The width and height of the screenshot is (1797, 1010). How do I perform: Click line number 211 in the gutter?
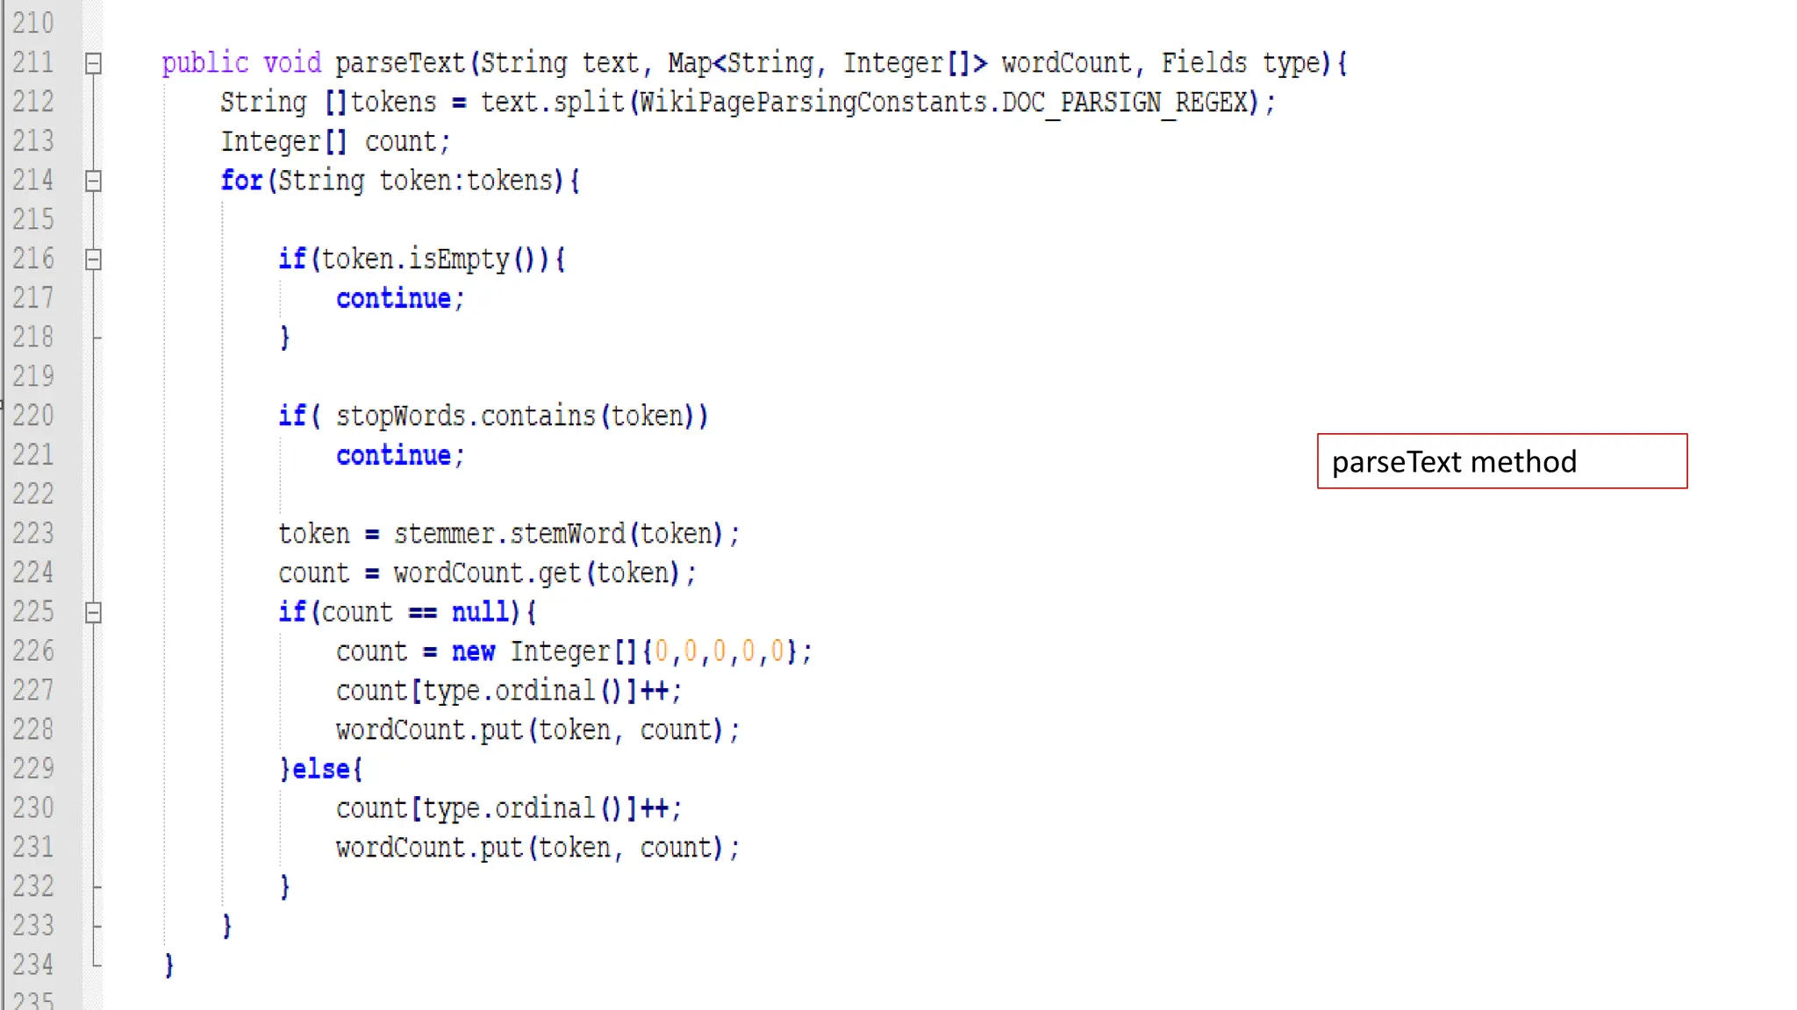pyautogui.click(x=33, y=63)
